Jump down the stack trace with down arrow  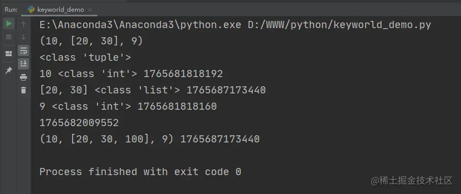click(23, 37)
